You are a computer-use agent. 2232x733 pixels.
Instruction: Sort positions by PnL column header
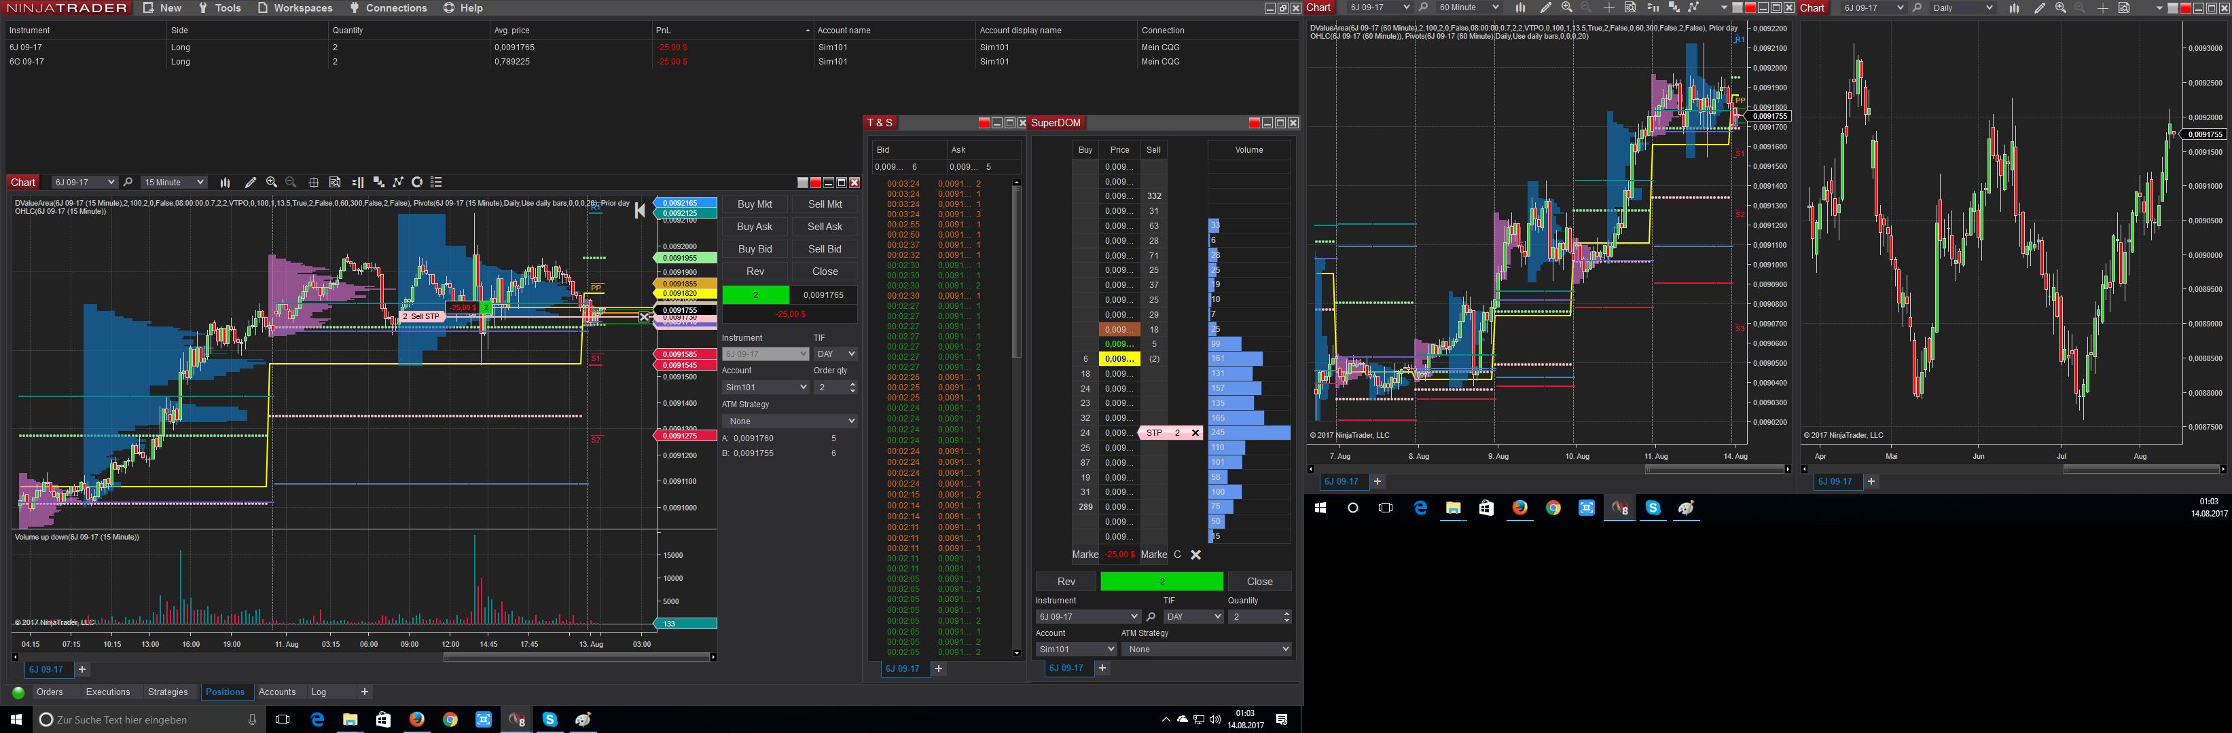pos(732,31)
